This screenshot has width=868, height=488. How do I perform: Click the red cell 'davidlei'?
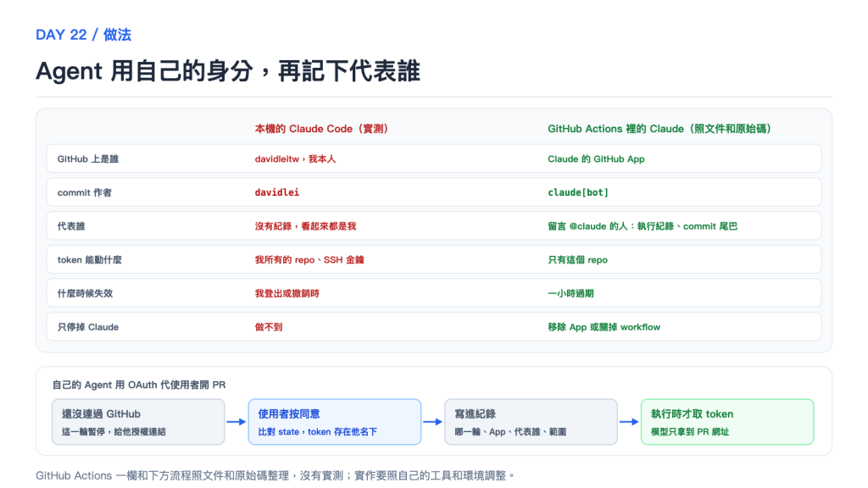pyautogui.click(x=277, y=192)
